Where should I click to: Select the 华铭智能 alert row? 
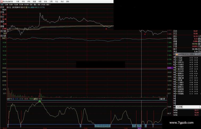[x=189, y=94]
